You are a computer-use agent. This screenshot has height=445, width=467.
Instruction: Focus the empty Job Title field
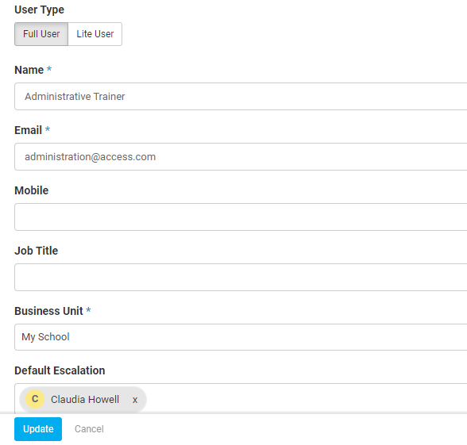pos(241,278)
